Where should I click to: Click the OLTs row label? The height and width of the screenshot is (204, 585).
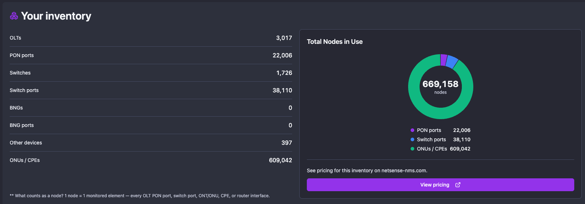click(16, 38)
